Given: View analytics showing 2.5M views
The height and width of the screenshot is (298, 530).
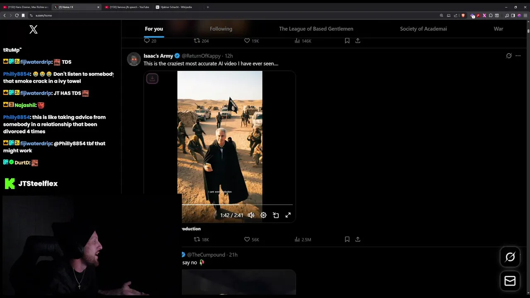Looking at the screenshot, I should click(x=303, y=239).
